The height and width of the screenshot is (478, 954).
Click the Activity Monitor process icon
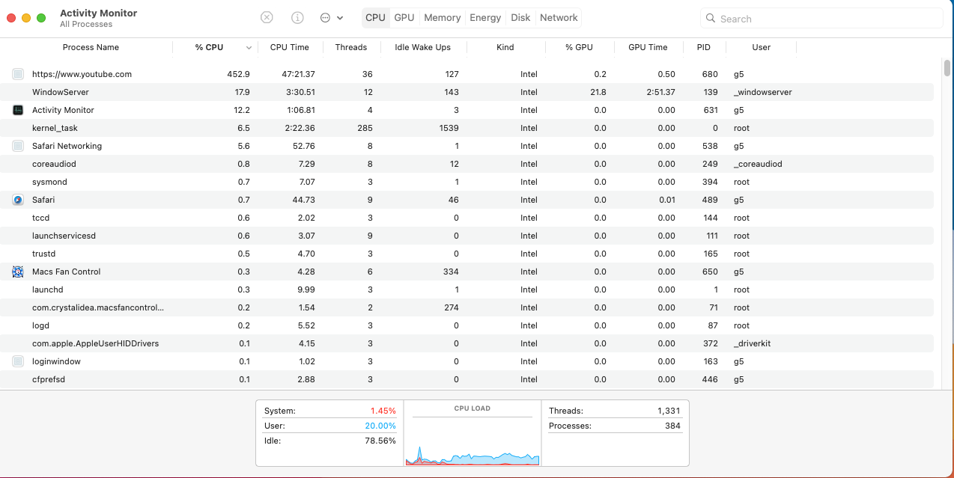pos(18,110)
